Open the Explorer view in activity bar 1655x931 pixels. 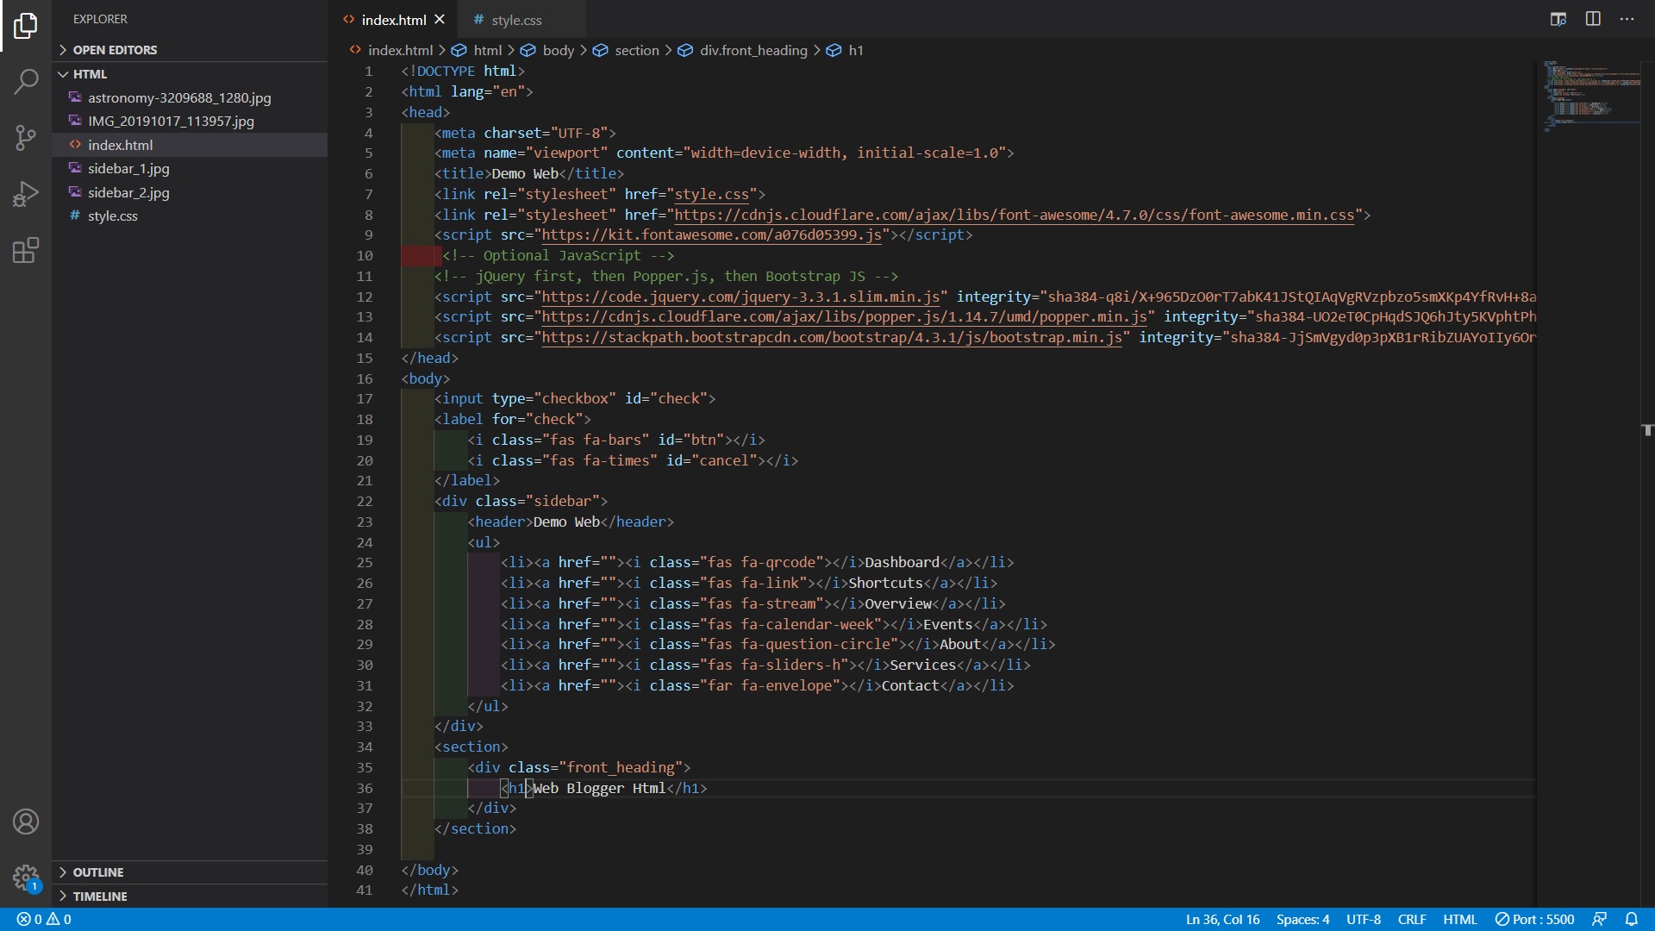(26, 26)
